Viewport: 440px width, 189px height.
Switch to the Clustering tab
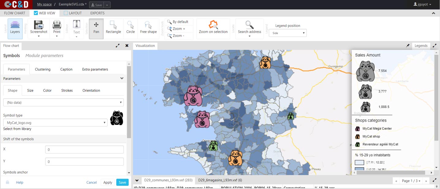pos(43,69)
